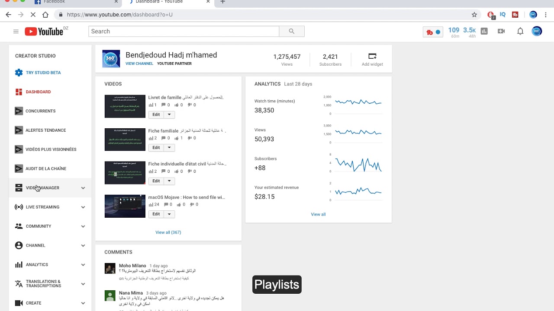This screenshot has height=311, width=554.
Task: Click the search magnifier button
Action: (x=292, y=31)
